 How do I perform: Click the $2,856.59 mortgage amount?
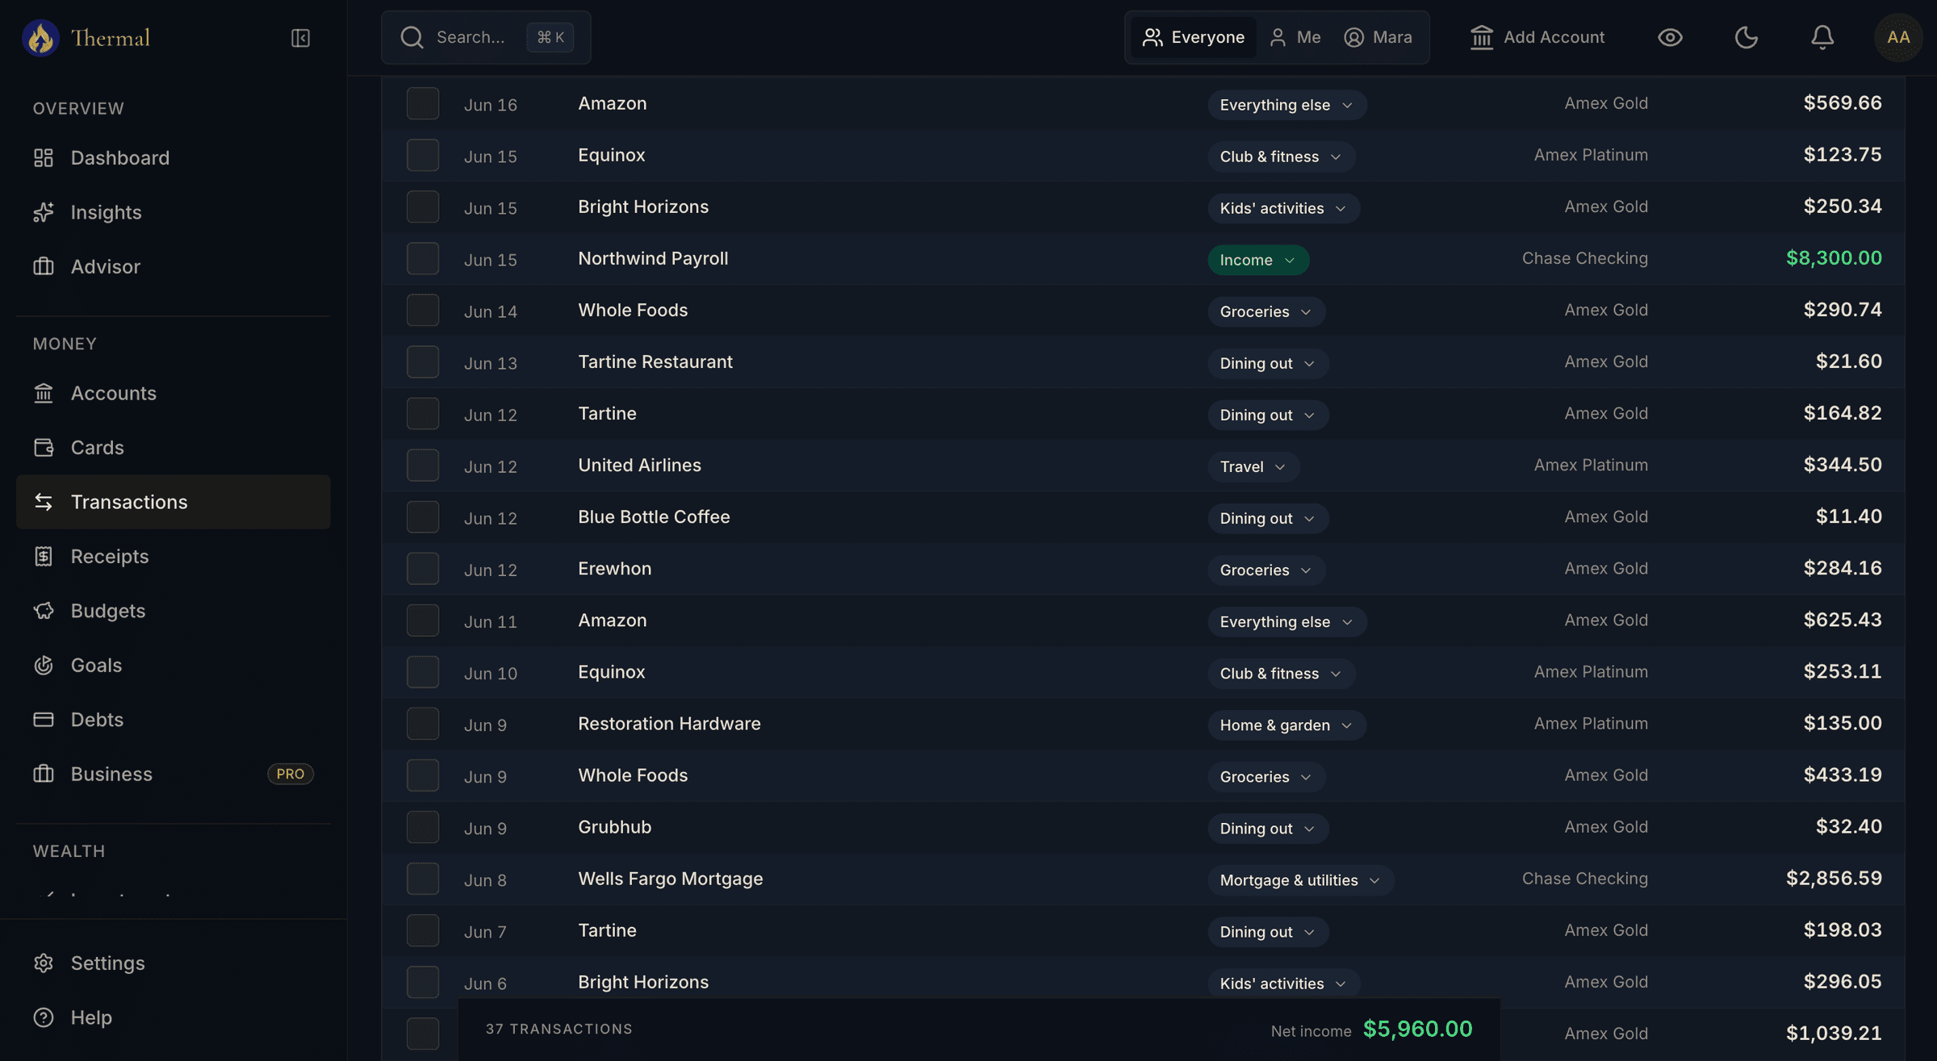1834,879
